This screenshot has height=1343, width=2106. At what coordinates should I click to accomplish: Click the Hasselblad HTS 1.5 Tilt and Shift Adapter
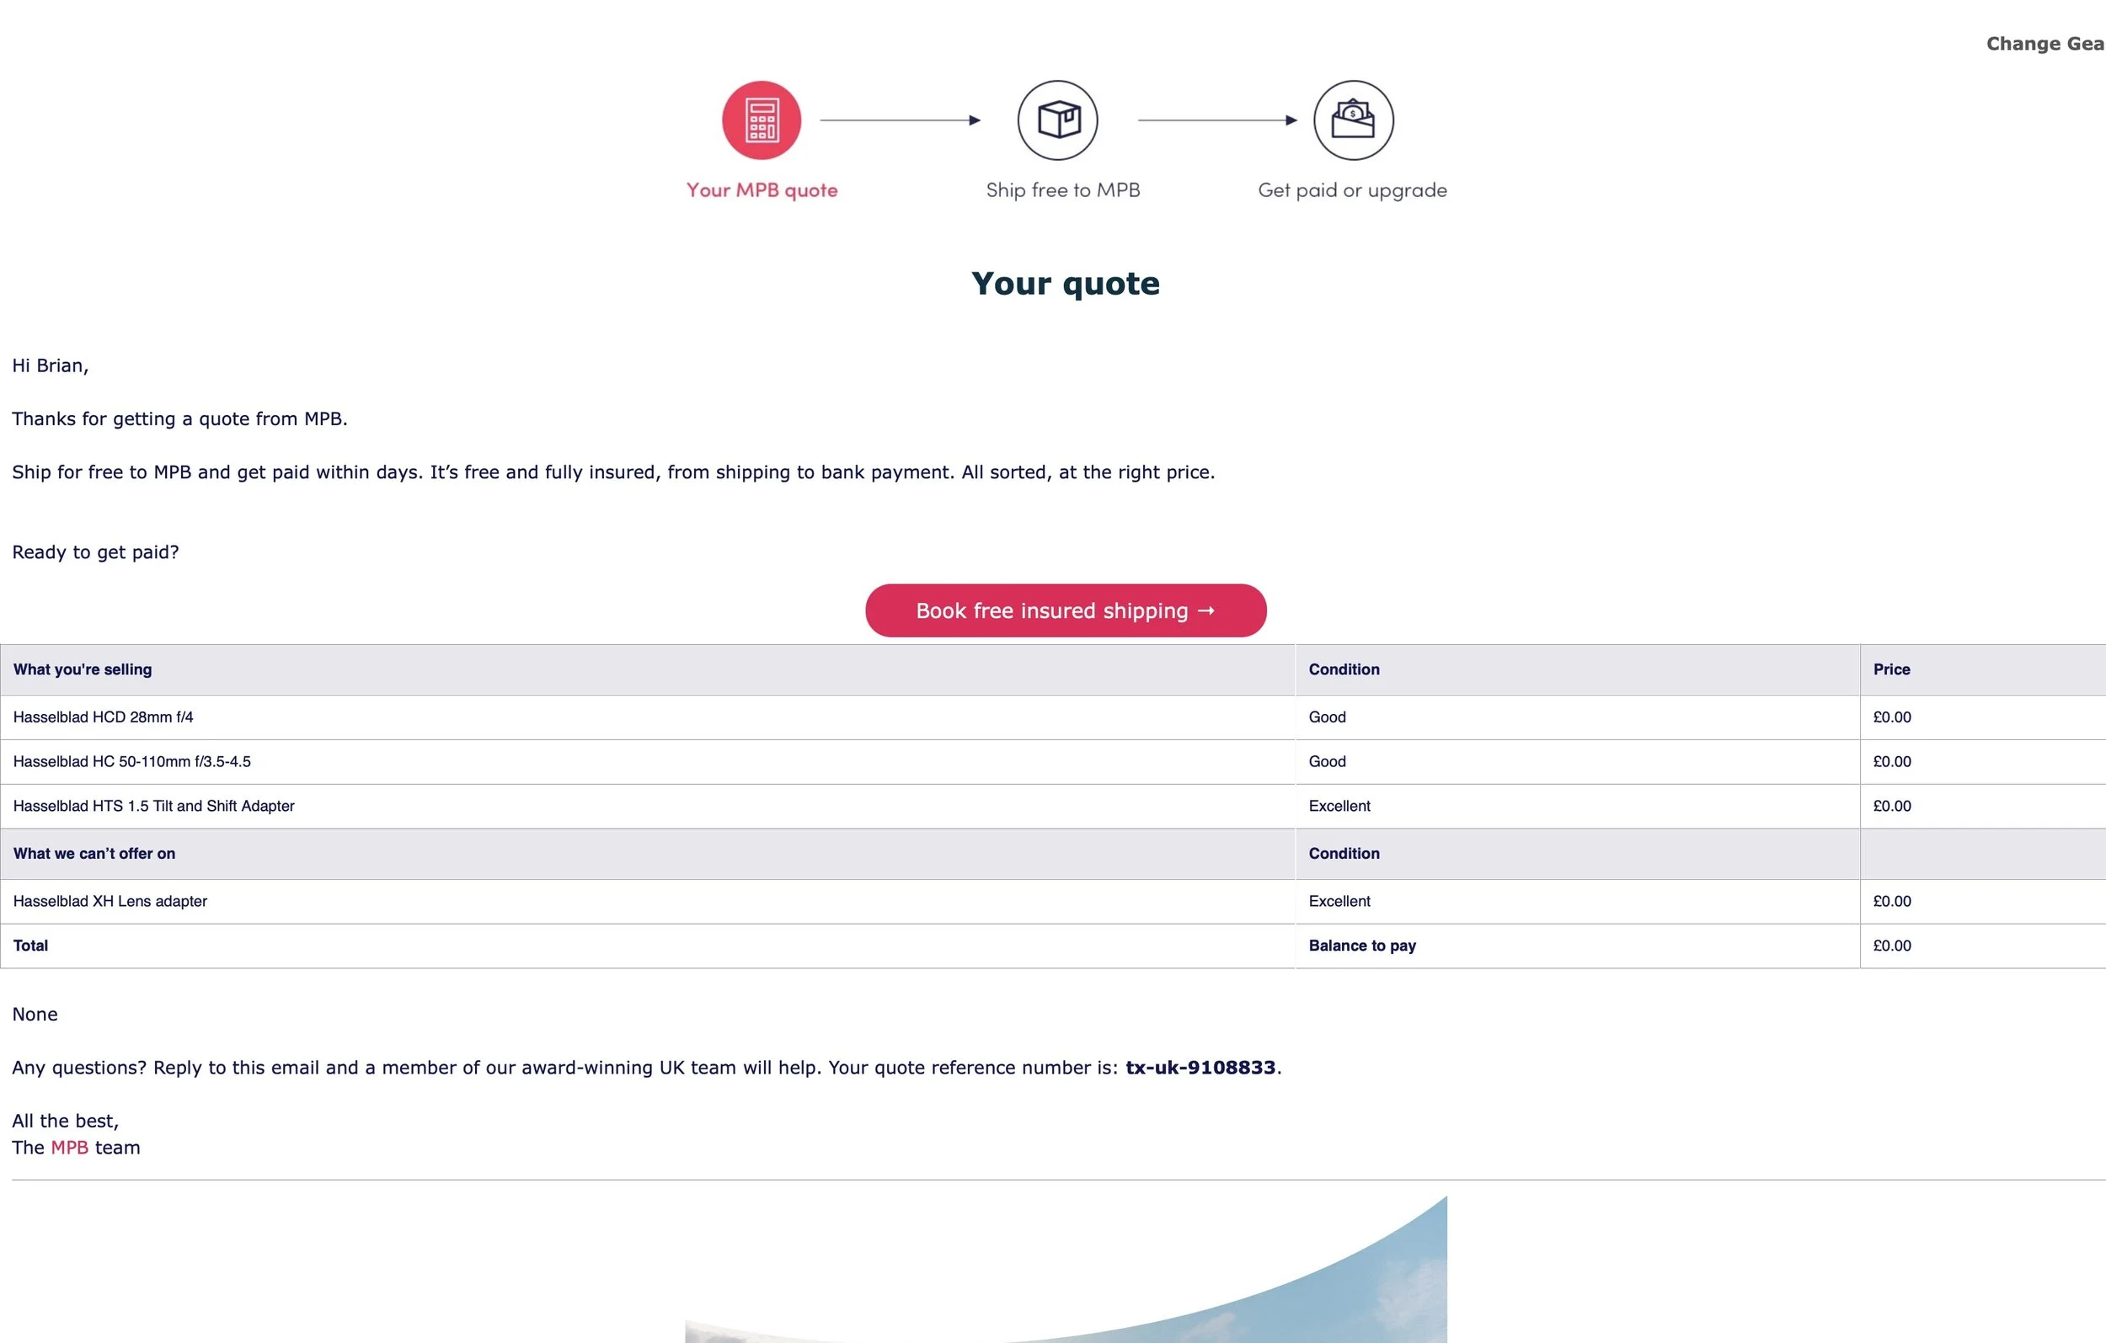click(x=154, y=806)
